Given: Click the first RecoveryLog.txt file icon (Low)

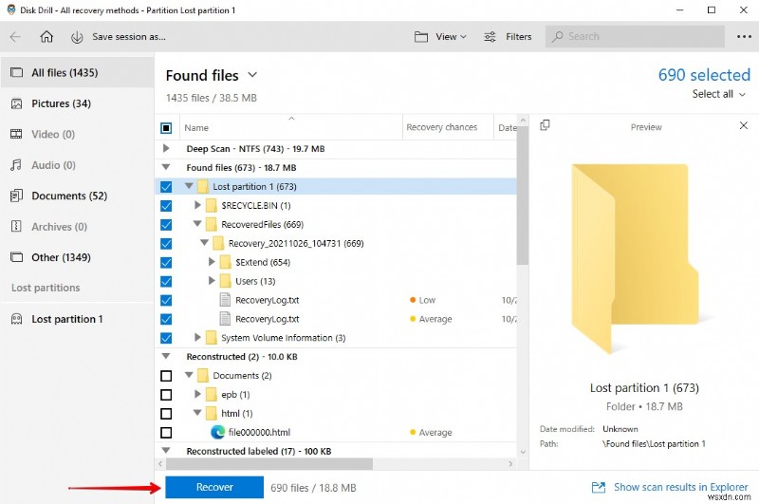Looking at the screenshot, I should [225, 300].
